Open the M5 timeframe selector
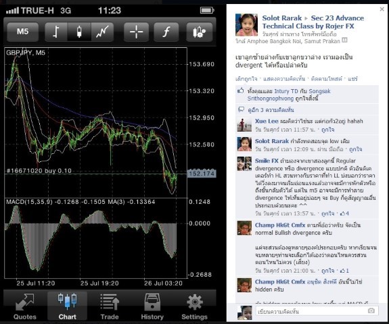The width and height of the screenshot is (389, 324). click(22, 32)
